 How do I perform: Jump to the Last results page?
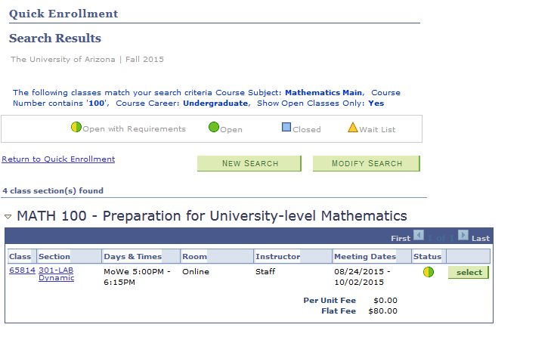click(x=481, y=238)
